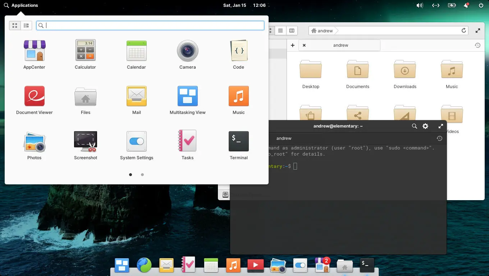Click the Applications menu in top panel
Screen dimensions: 489x276
[21, 5]
